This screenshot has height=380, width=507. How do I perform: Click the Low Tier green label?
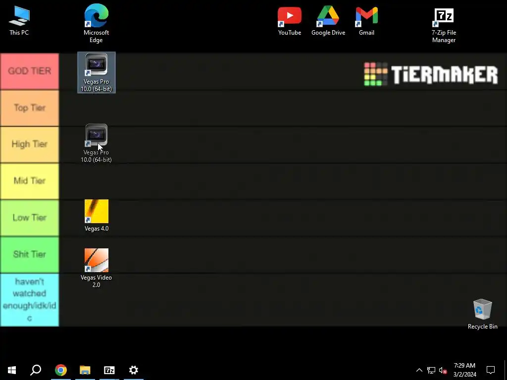pyautogui.click(x=29, y=218)
